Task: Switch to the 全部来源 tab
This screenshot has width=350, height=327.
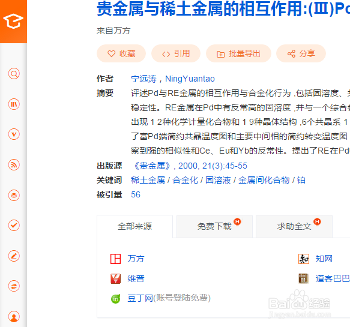Action: (135, 226)
